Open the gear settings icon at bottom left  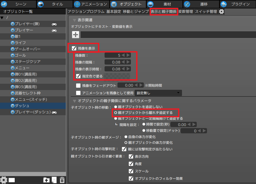coord(4,180)
